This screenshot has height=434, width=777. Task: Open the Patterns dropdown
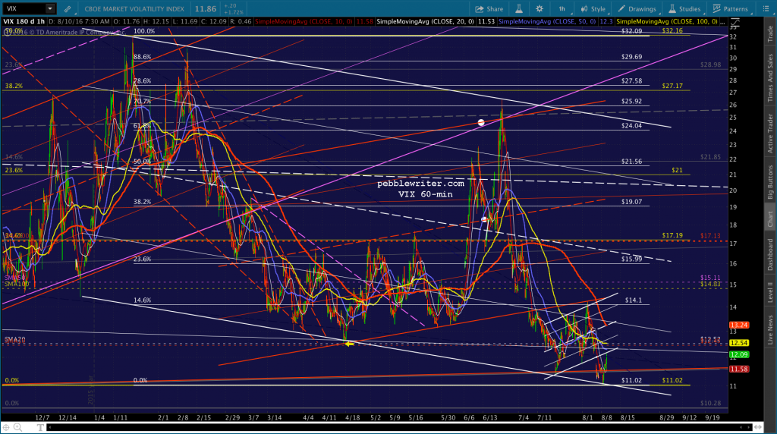(731, 9)
